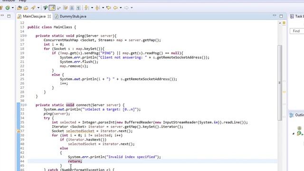Click the greyed Forward navigation arrow
The height and width of the screenshot is (171, 304).
pyautogui.click(x=126, y=8)
